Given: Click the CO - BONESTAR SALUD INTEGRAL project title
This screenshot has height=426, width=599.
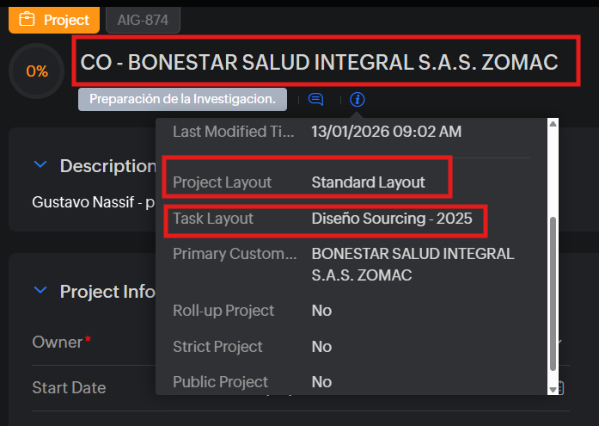Looking at the screenshot, I should 320,62.
